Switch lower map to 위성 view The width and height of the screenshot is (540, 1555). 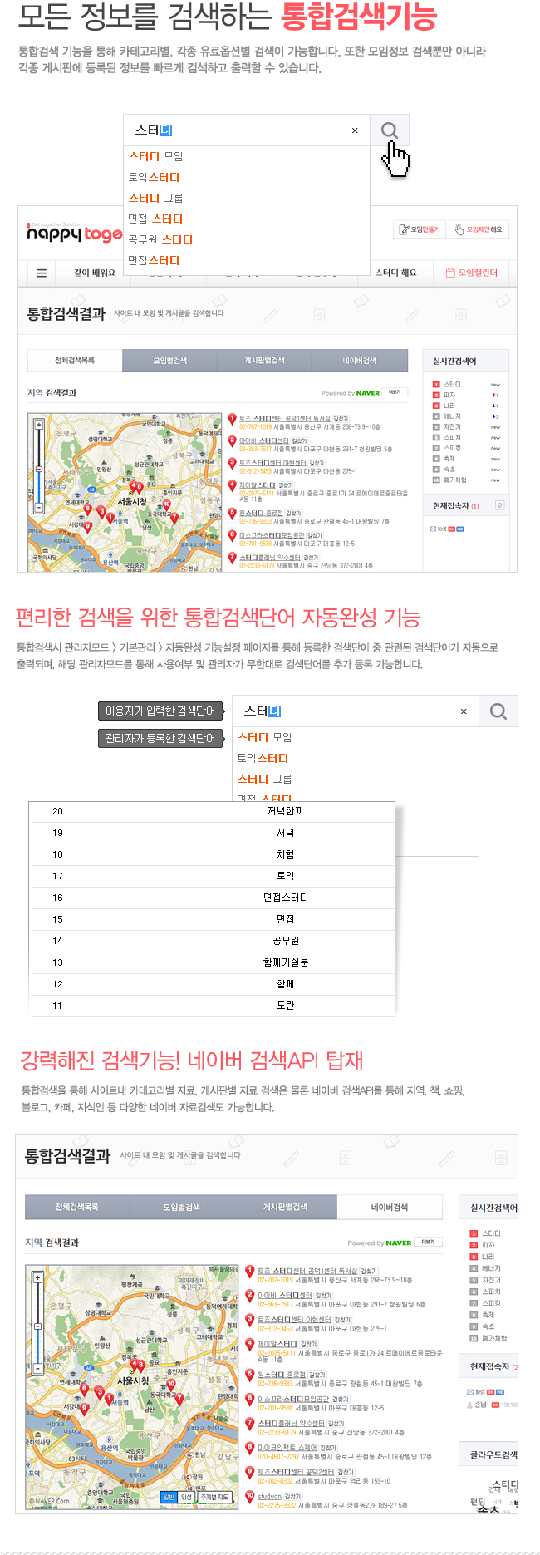(187, 1497)
